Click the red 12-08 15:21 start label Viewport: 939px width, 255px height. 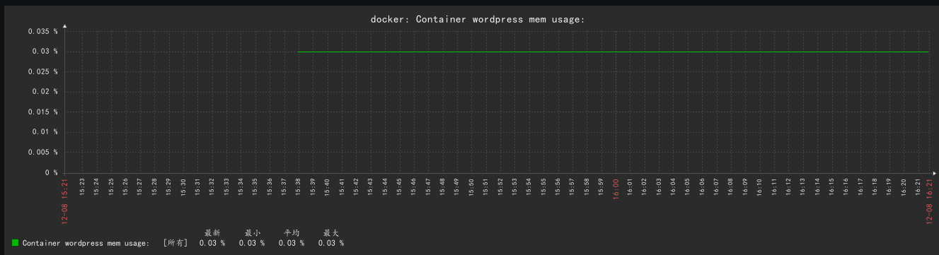tap(64, 200)
